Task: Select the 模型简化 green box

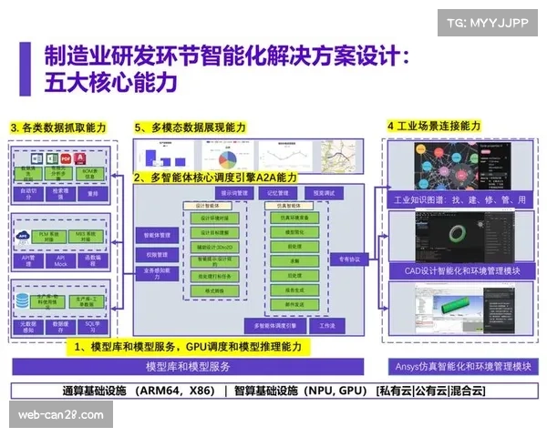Action: tap(294, 232)
